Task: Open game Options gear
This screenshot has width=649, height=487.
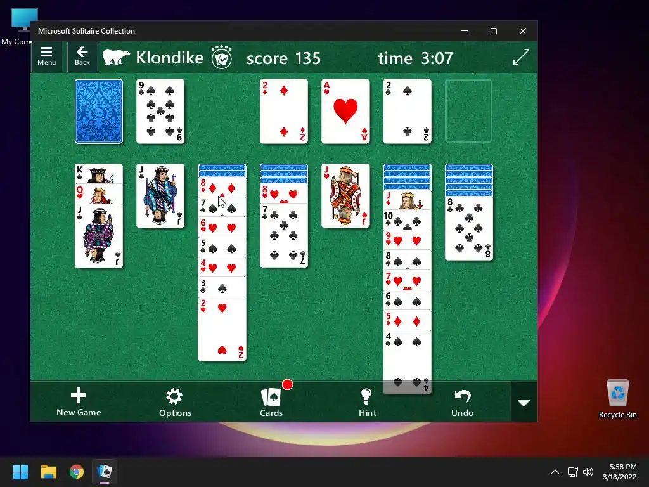Action: pos(175,403)
